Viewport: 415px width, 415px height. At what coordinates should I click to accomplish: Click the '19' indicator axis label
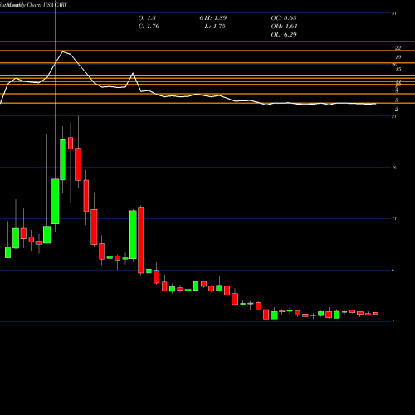[x=398, y=57]
